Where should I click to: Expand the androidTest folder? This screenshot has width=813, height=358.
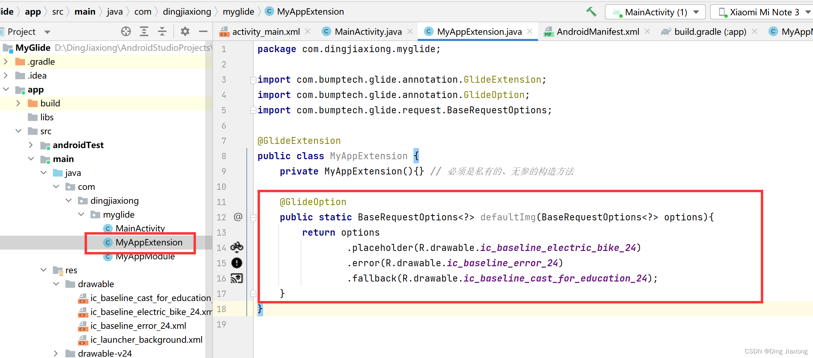click(31, 145)
